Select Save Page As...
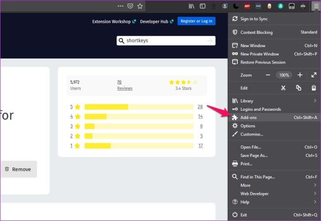Viewport: 321px width, 221px height. pyautogui.click(x=274, y=156)
